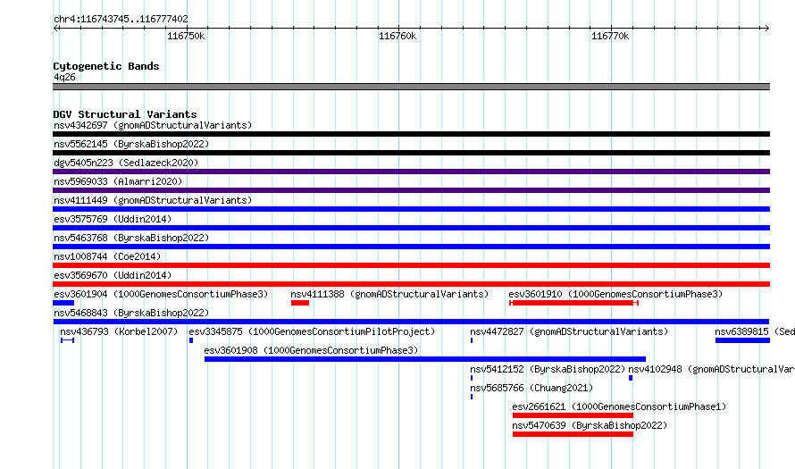Open nsv5412152 ByrskaBishop2022 label
Screen dimensions: 795x469
(548, 369)
